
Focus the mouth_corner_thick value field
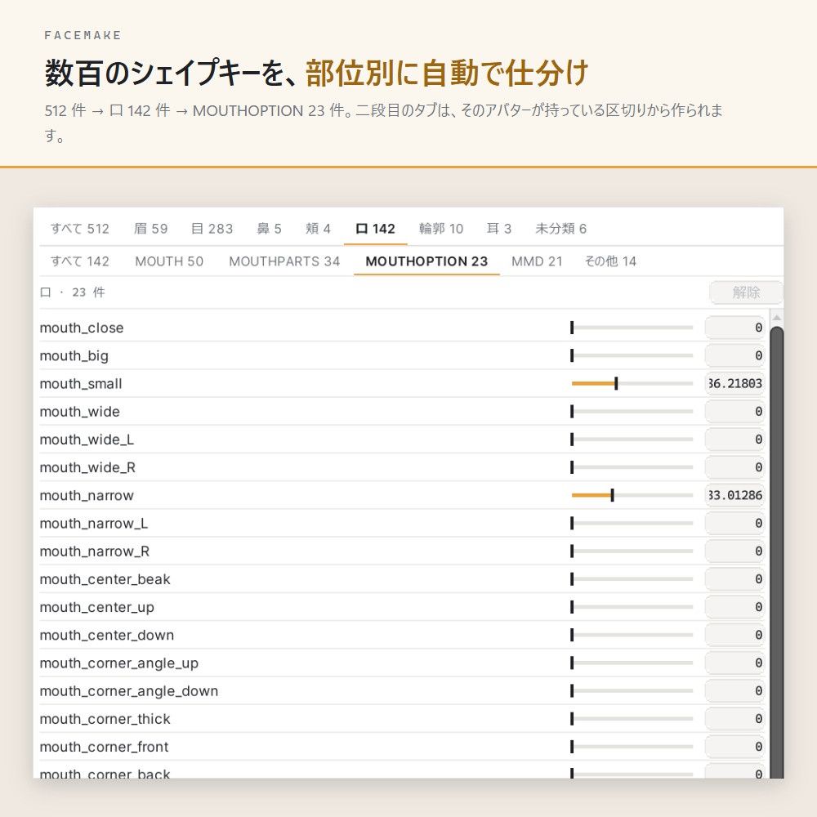coord(734,719)
